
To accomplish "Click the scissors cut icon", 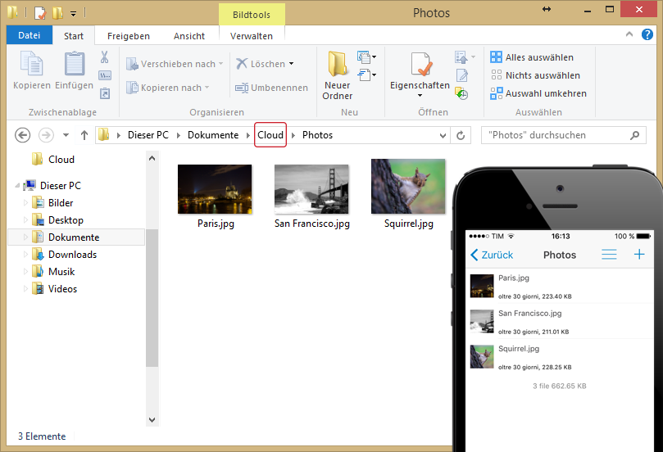I will tap(104, 57).
